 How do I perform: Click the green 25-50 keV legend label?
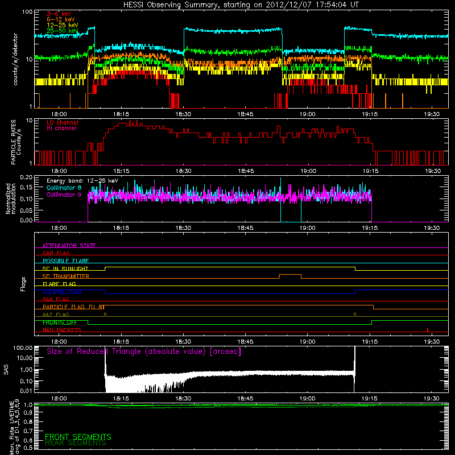point(63,31)
